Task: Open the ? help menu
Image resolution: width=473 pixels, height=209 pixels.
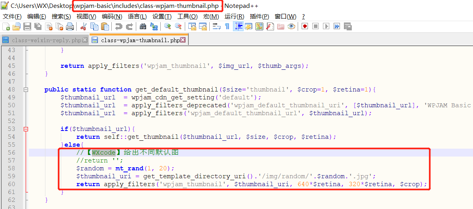Action: (303, 17)
